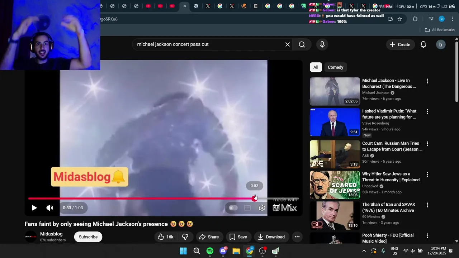This screenshot has width=459, height=258.
Task: Open more actions ellipsis beside Download
Action: (297, 237)
